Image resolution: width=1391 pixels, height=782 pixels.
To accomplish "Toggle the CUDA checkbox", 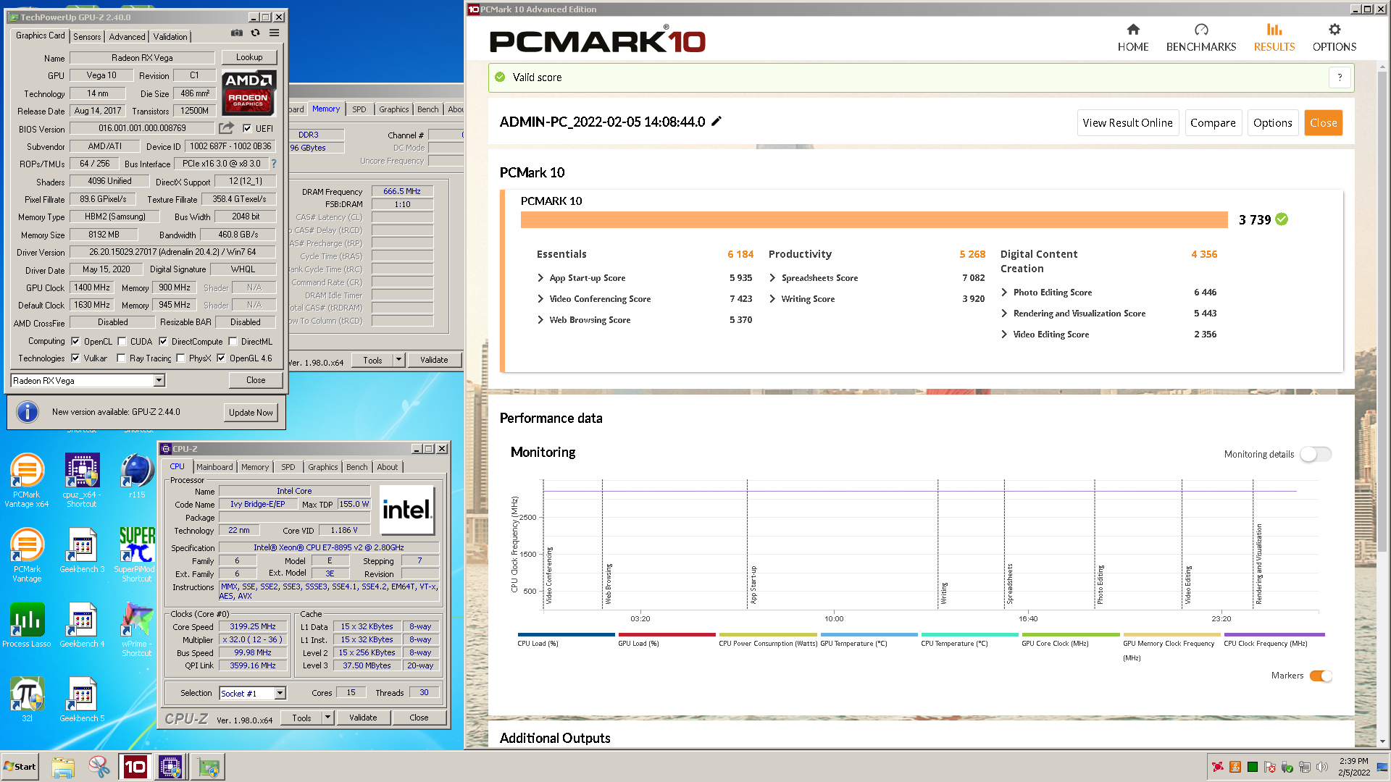I will [122, 341].
